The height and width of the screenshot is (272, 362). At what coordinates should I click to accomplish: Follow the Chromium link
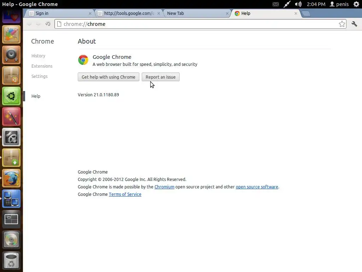(164, 187)
